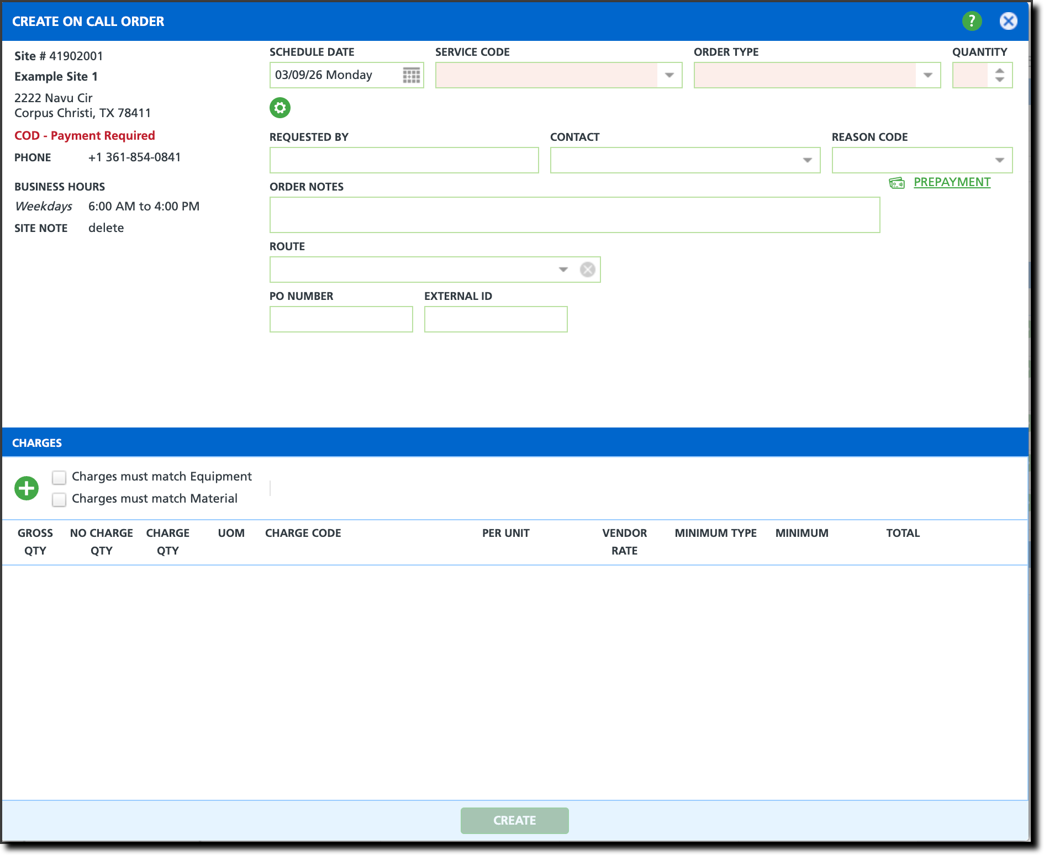The width and height of the screenshot is (1044, 855).
Task: Expand the Order Type dropdown
Action: coord(927,75)
